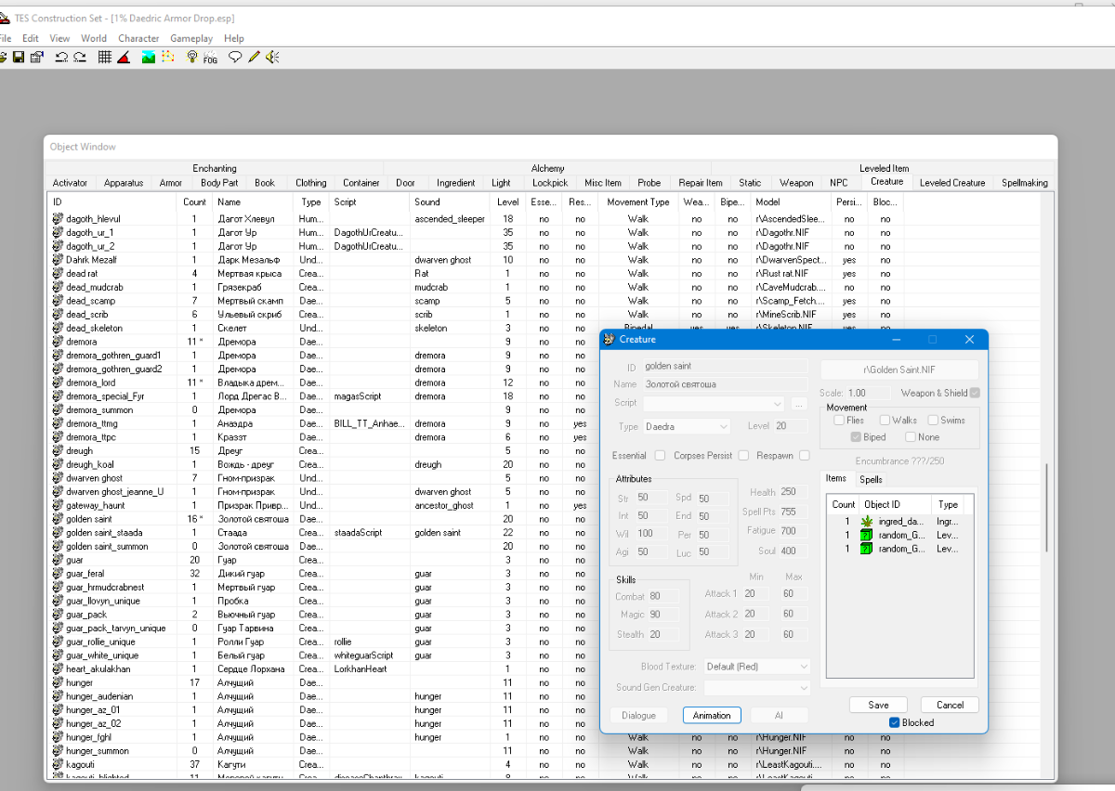
Task: Enable the Essential checkbox
Action: point(660,456)
